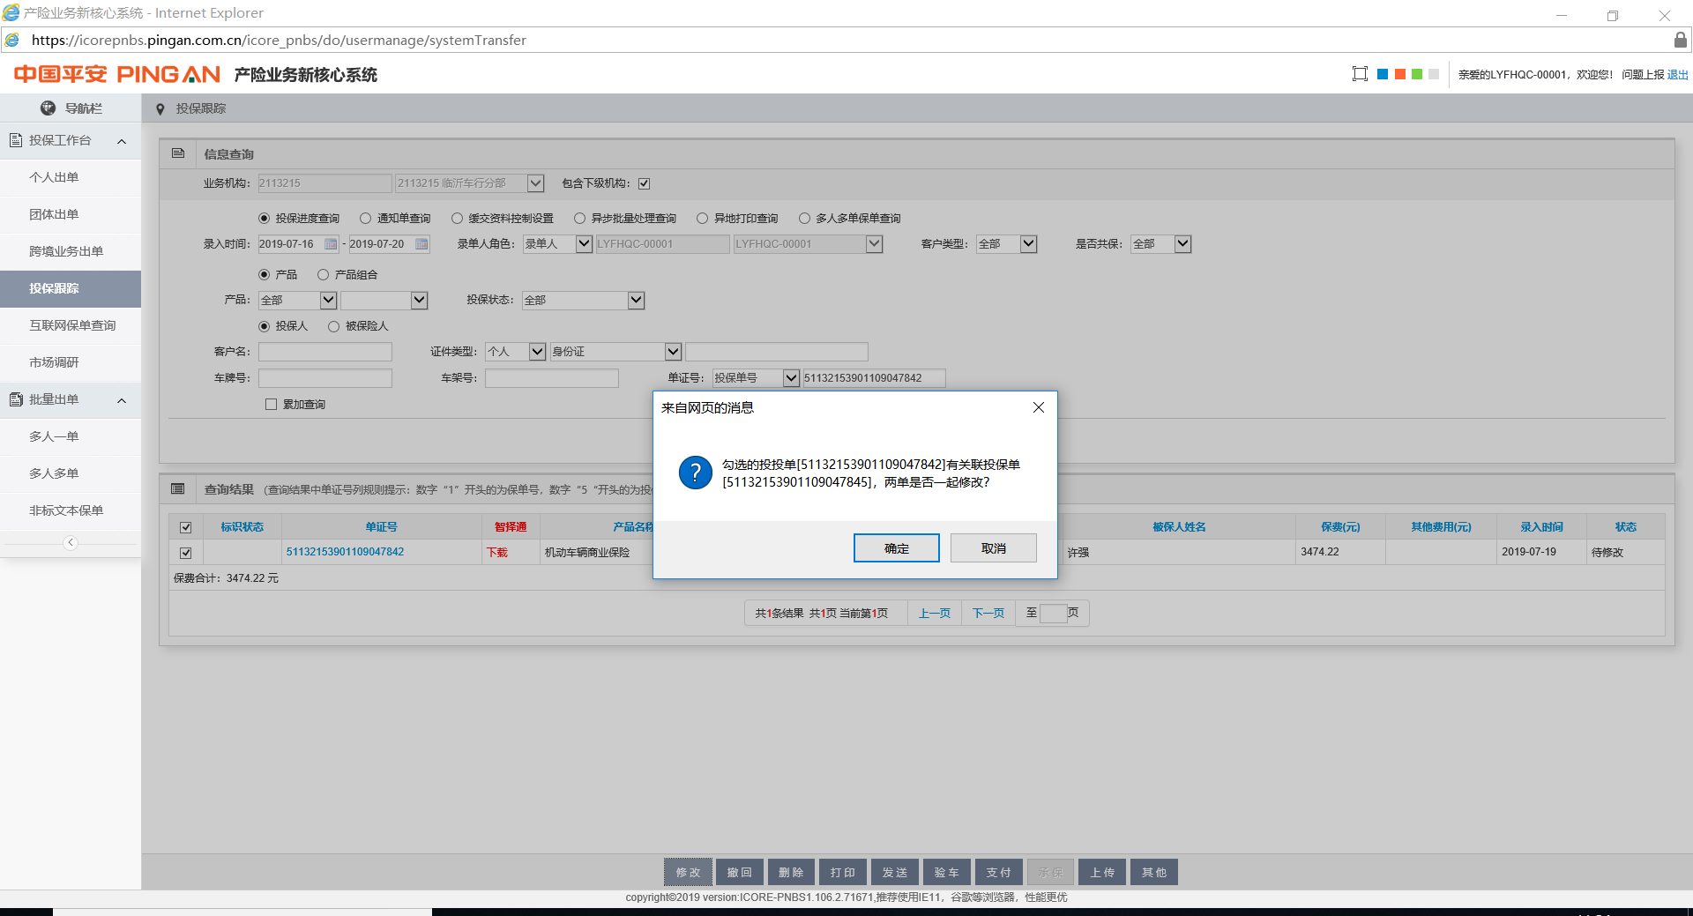Click the 客户名 input field

click(325, 352)
